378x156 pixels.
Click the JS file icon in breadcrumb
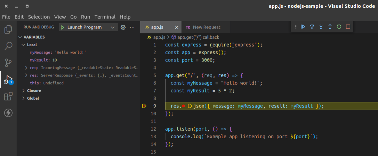[x=149, y=37]
